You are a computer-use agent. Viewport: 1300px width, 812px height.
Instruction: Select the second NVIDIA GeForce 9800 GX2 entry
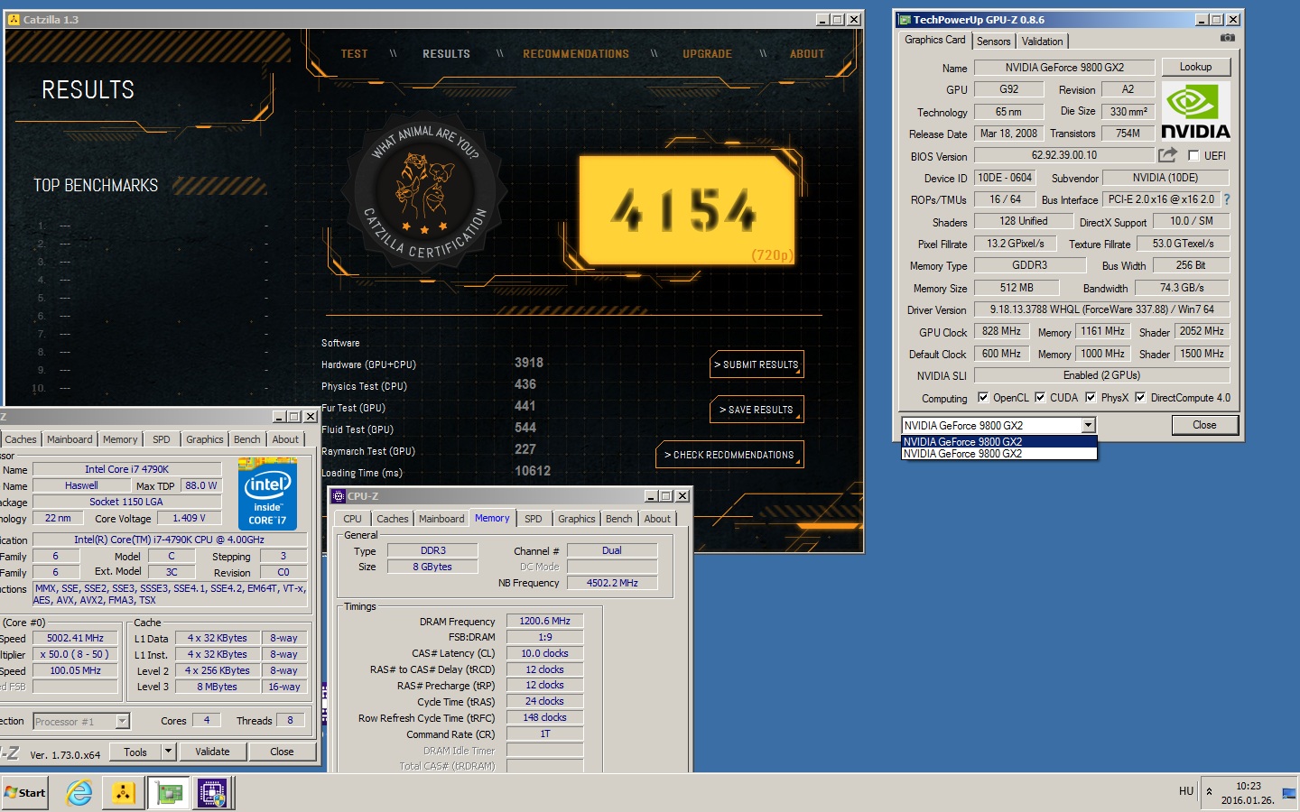pyautogui.click(x=999, y=454)
